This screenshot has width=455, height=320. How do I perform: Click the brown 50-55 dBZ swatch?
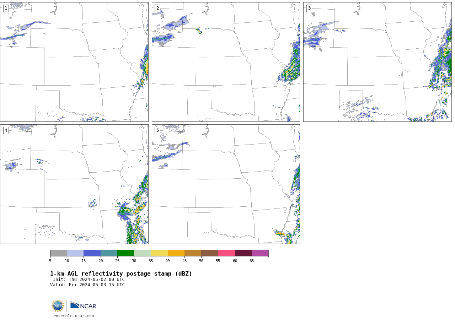(x=210, y=253)
